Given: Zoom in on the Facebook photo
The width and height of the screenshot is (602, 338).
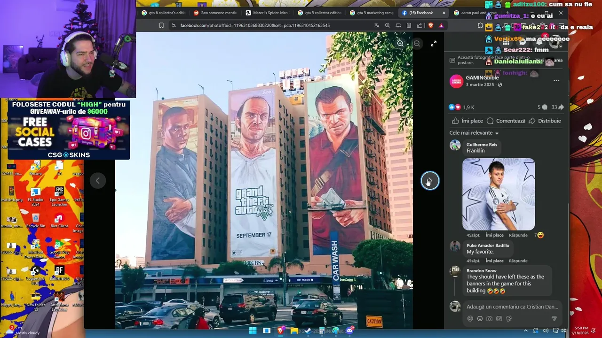Looking at the screenshot, I should click(400, 43).
